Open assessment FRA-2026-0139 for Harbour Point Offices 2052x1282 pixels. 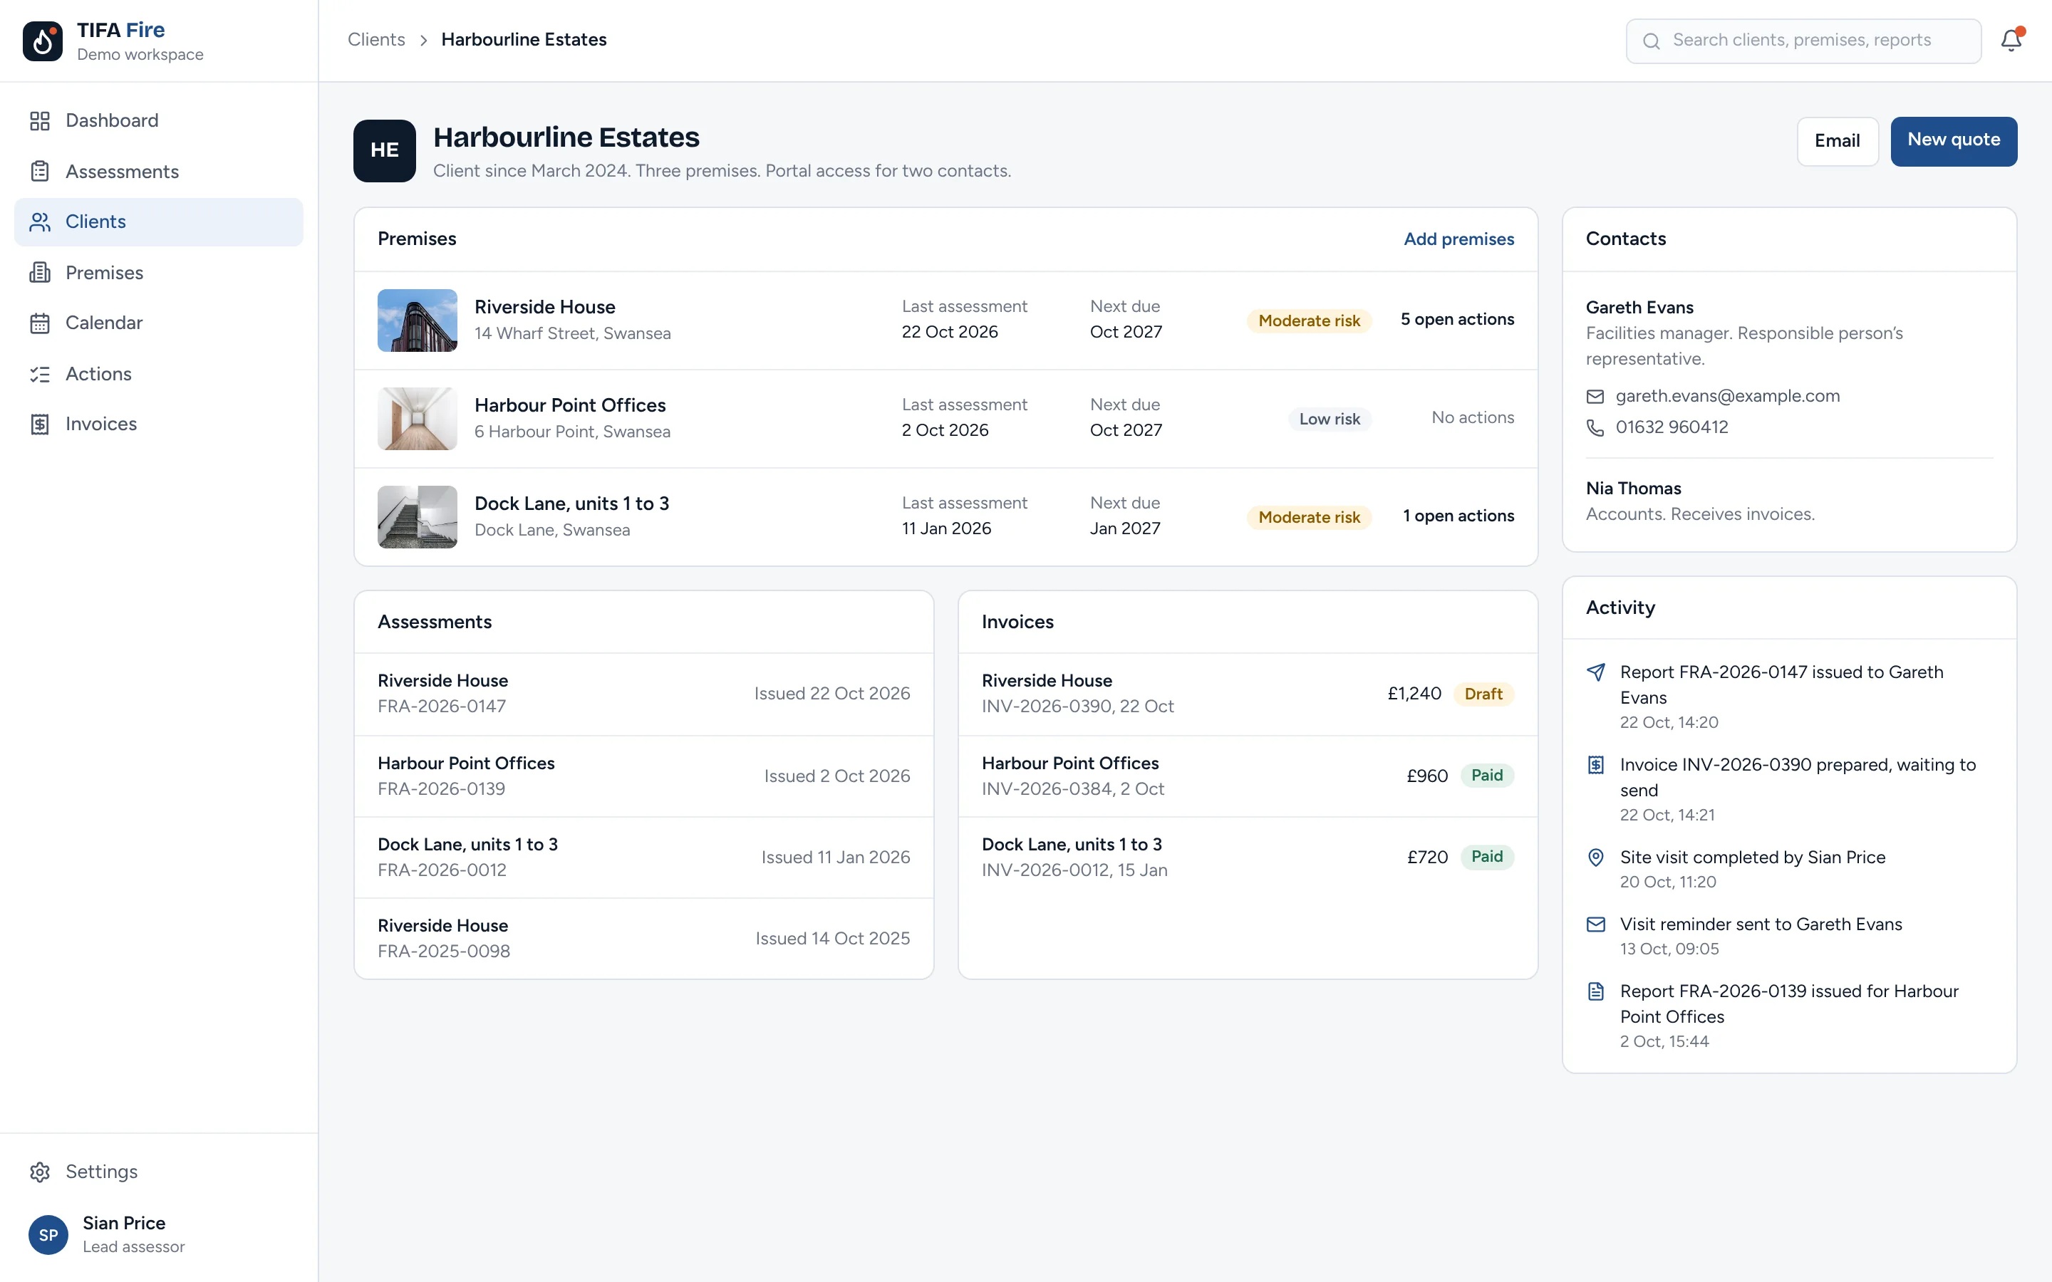point(643,776)
